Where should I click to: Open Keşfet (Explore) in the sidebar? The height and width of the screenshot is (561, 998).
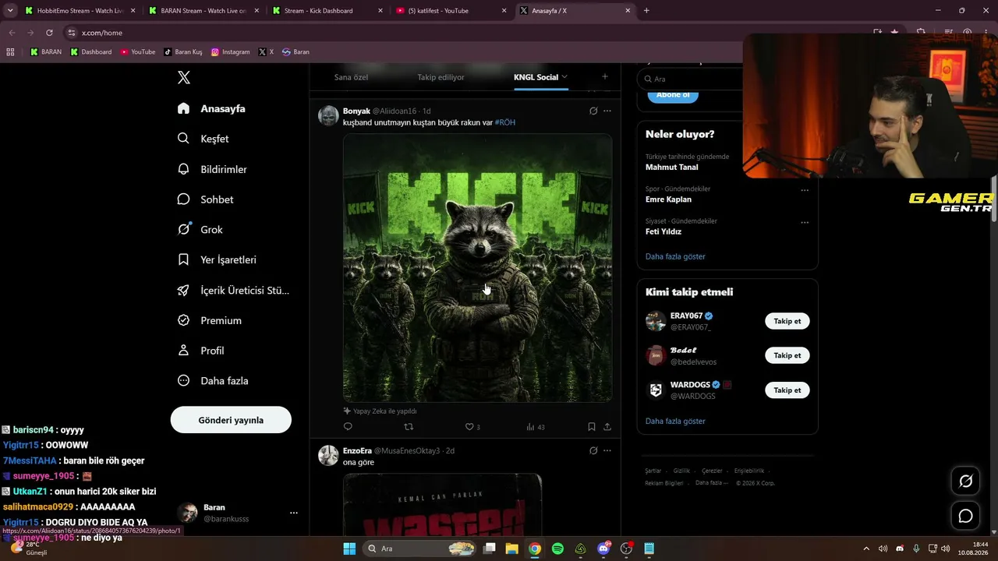(x=203, y=139)
